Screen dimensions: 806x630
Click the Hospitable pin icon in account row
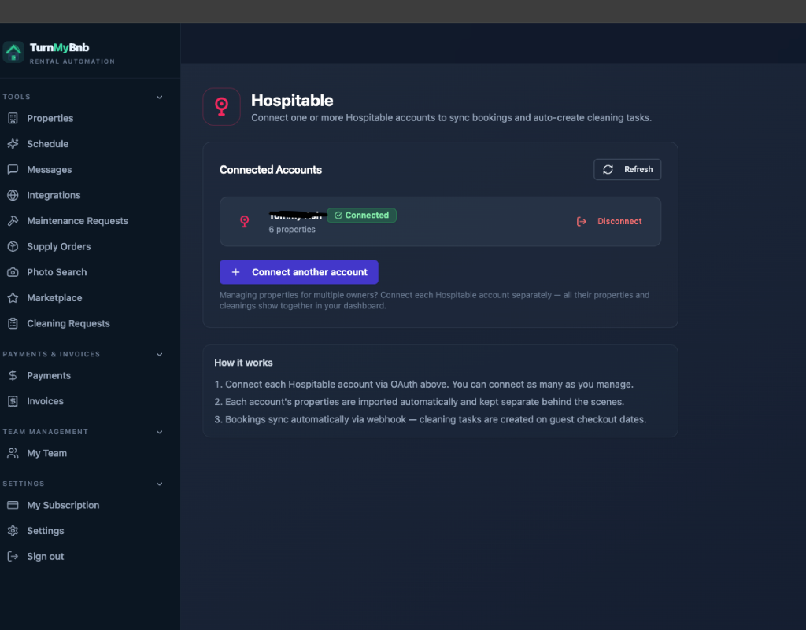pyautogui.click(x=245, y=221)
